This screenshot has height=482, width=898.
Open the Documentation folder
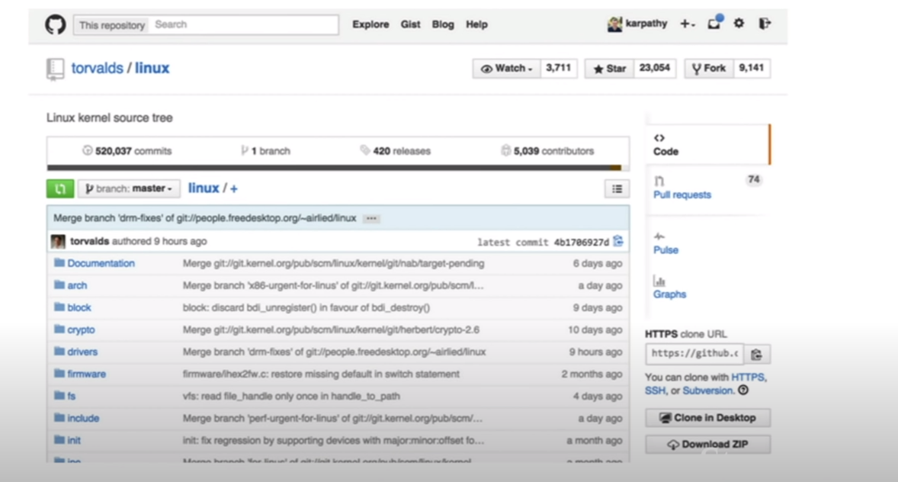[x=101, y=263]
